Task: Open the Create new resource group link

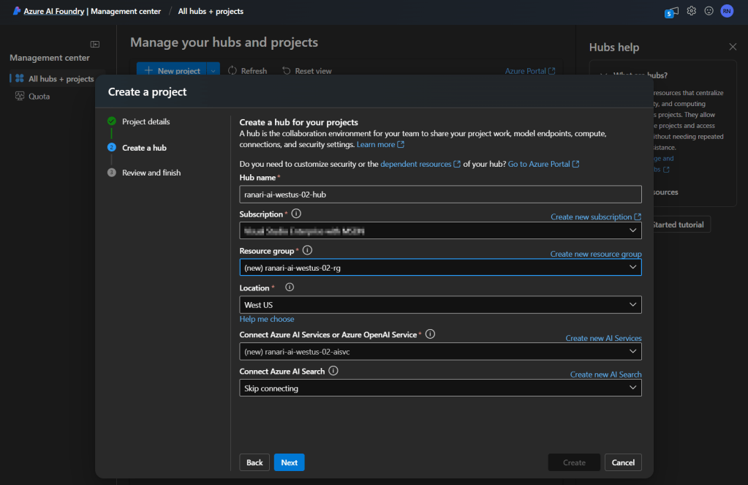Action: 595,254
